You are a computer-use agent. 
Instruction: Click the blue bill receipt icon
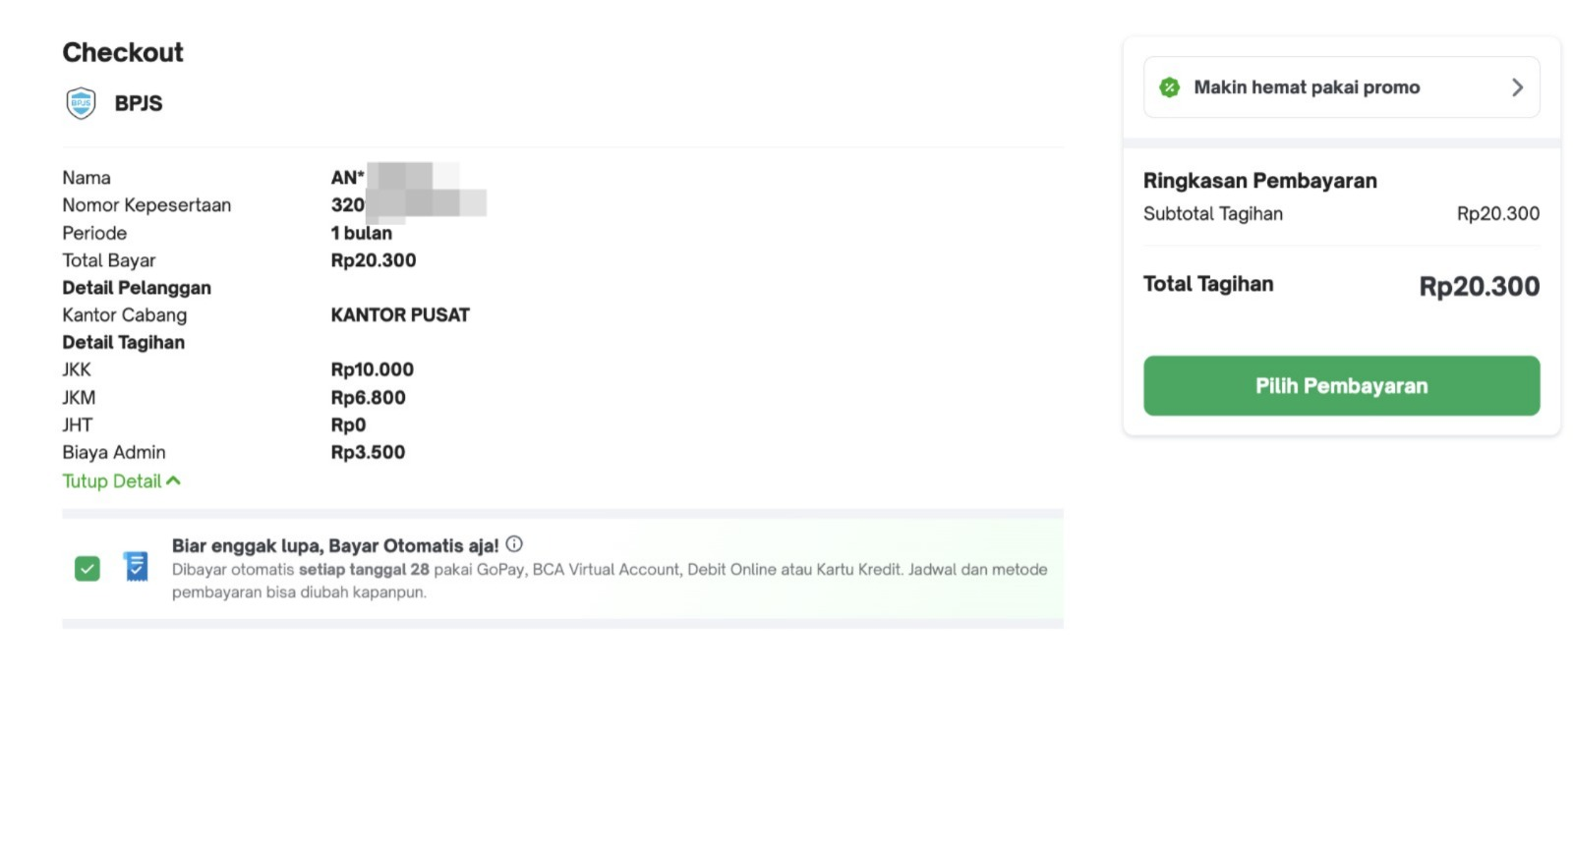136,567
